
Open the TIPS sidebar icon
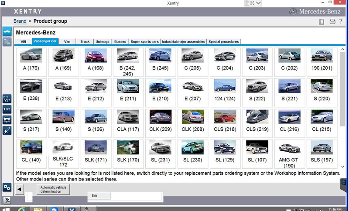(7, 109)
